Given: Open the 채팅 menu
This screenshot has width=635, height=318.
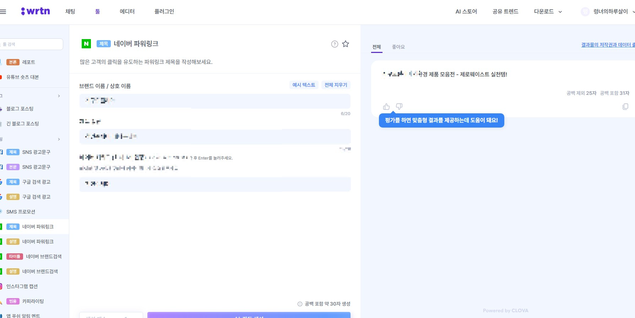Looking at the screenshot, I should coord(70,11).
